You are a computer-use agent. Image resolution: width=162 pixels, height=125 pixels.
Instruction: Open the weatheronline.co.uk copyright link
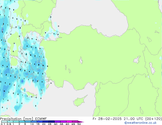141,123
